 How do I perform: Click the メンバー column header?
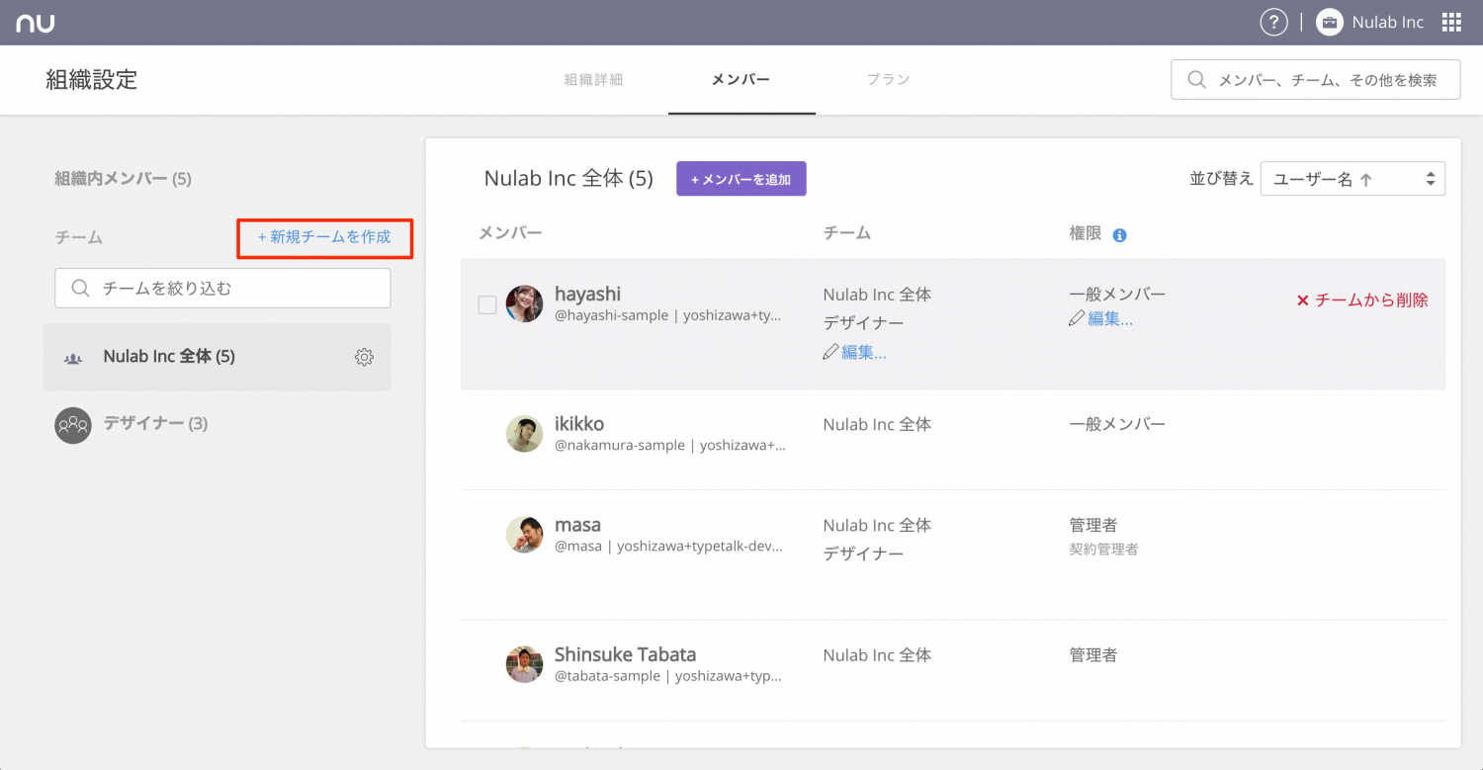click(511, 233)
